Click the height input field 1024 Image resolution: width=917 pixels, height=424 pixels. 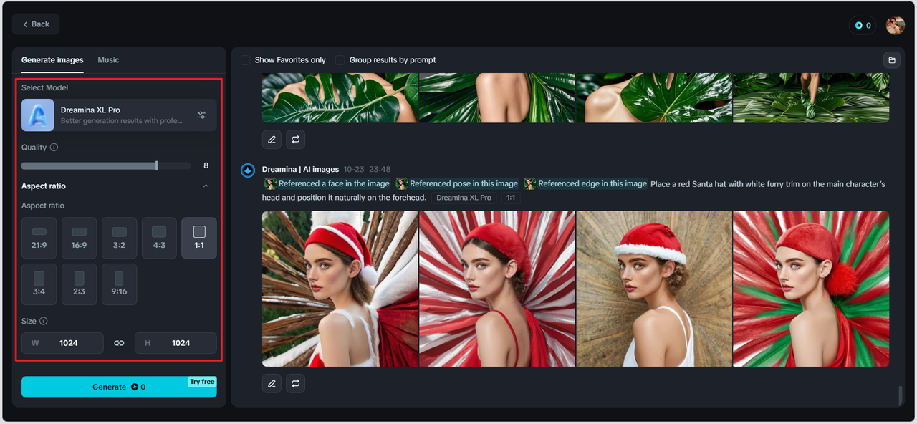176,343
